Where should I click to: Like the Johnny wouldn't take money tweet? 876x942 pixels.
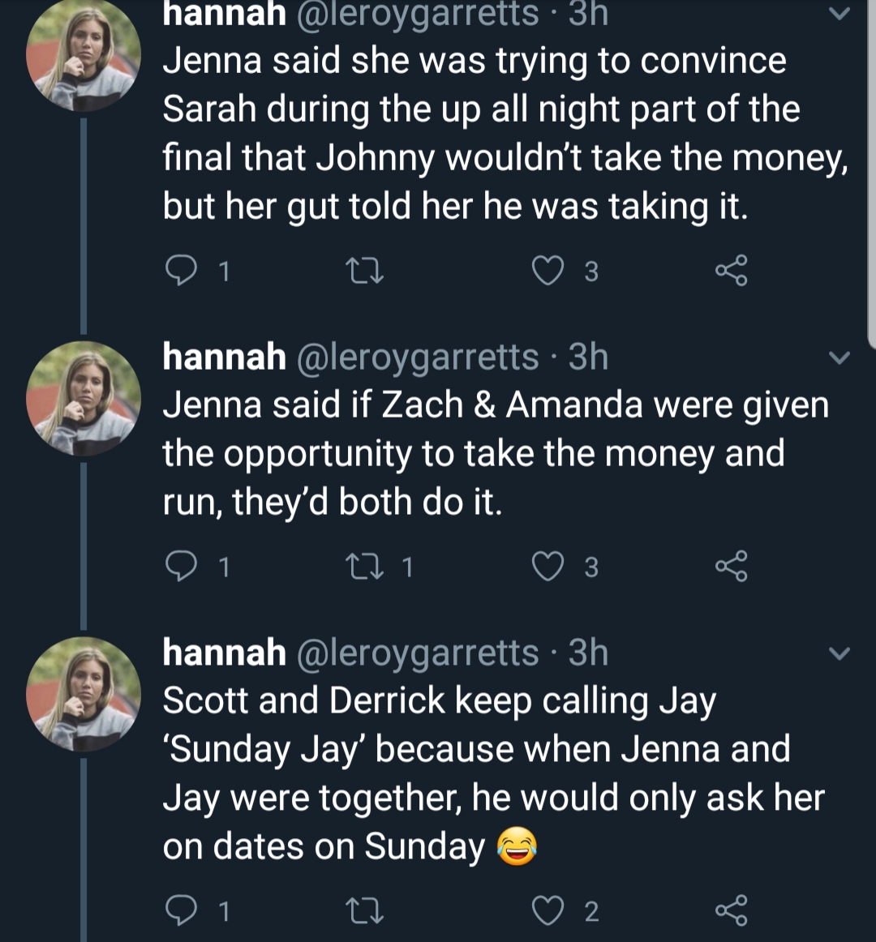(x=548, y=270)
